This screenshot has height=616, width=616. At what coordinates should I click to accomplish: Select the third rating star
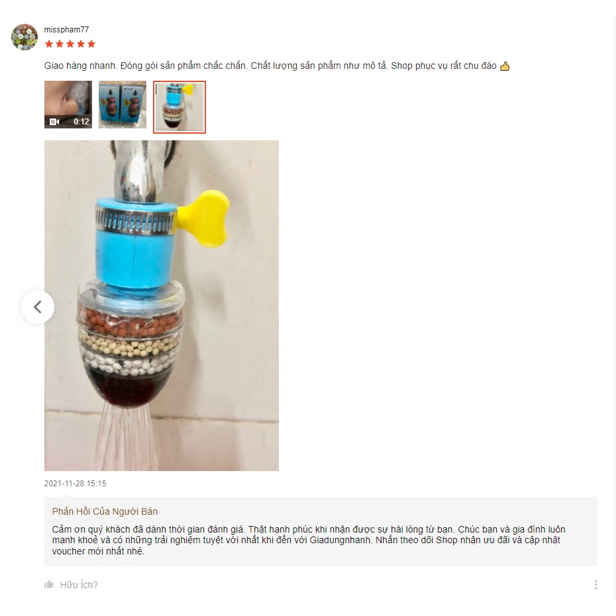click(x=70, y=44)
